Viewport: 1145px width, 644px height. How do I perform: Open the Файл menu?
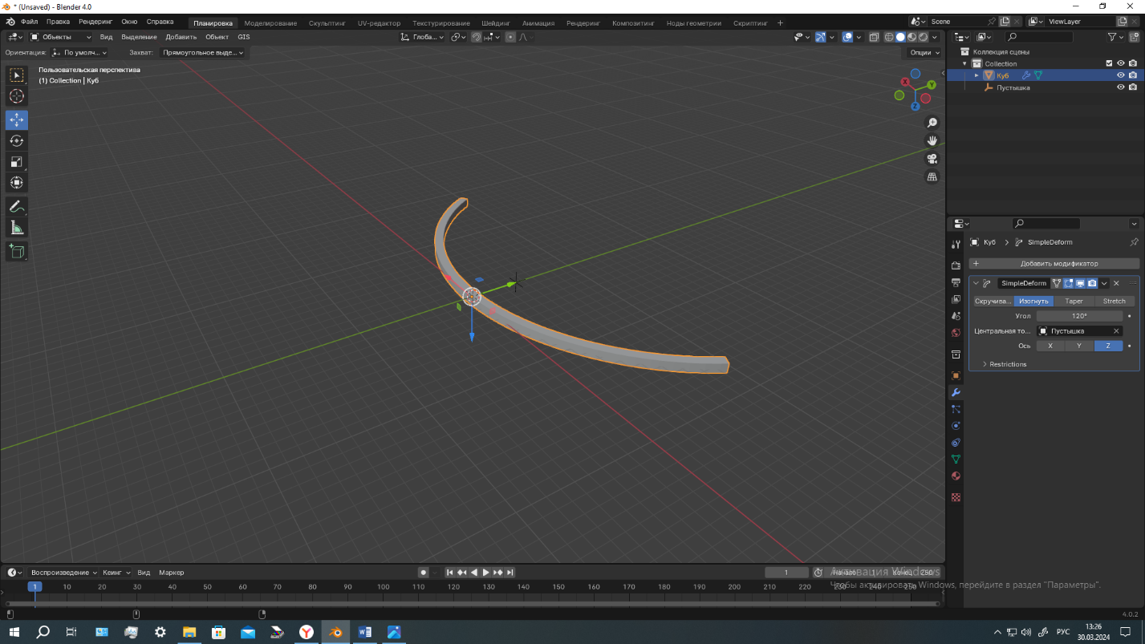(29, 22)
